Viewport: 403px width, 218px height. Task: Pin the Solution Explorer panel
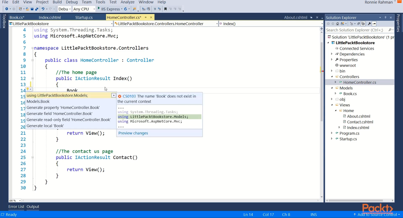(x=386, y=17)
